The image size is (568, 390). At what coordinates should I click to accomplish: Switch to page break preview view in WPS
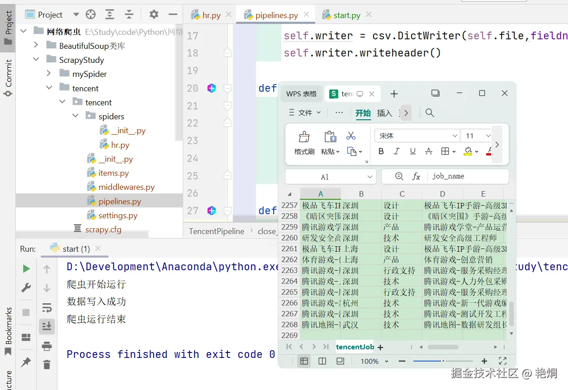pos(322,361)
